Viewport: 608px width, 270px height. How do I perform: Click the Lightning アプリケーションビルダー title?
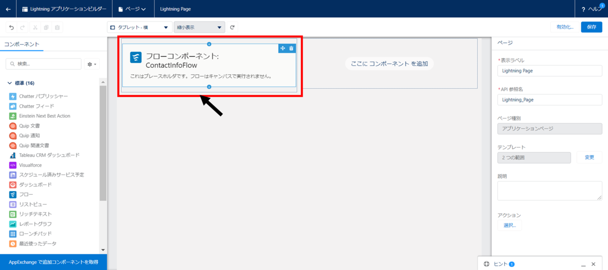[x=68, y=9]
